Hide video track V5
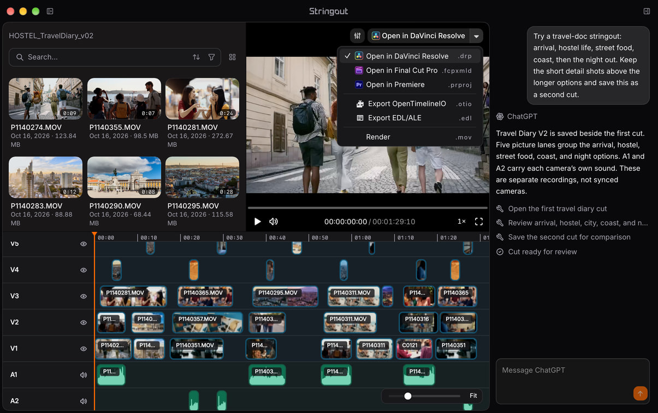This screenshot has width=658, height=413. [84, 244]
